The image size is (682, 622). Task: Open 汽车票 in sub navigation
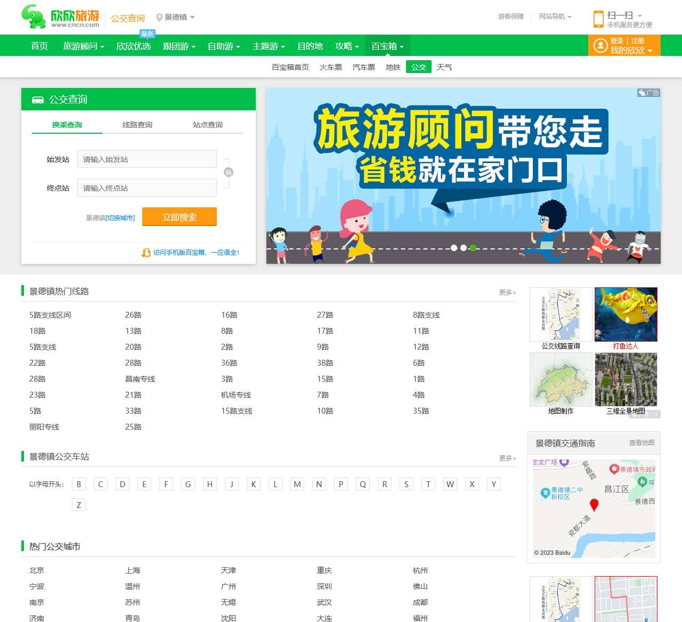pyautogui.click(x=363, y=67)
